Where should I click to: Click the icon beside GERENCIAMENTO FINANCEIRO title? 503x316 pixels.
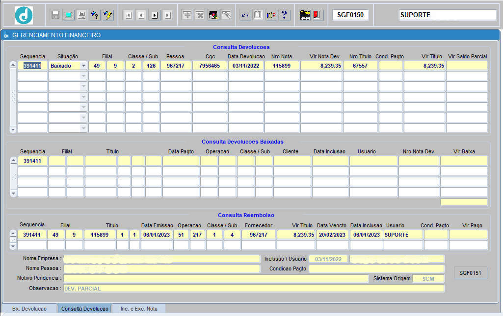6,36
